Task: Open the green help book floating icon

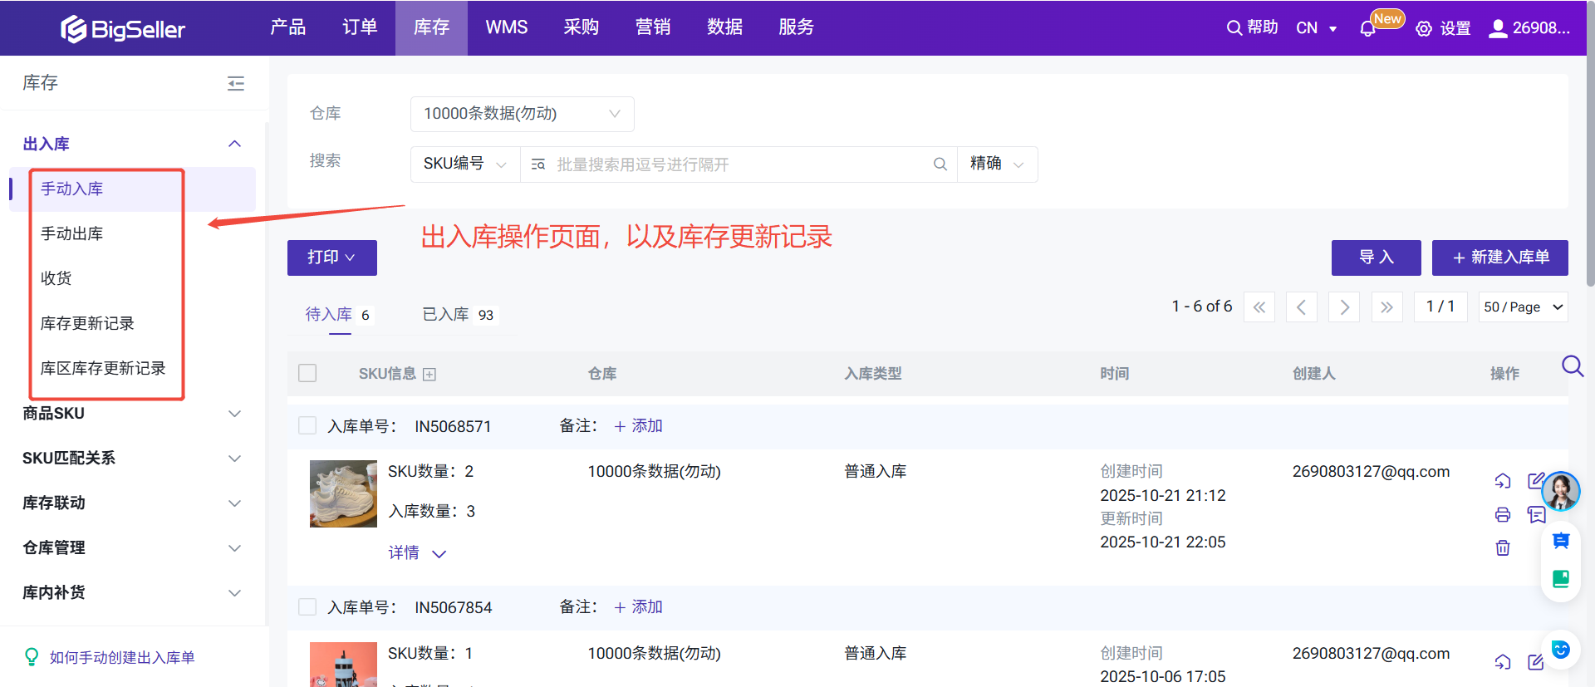Action: tap(1560, 579)
